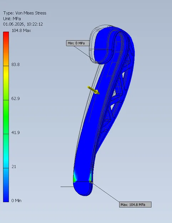This screenshot has width=172, height=223.
Task: Select the Max: 104.8 MPa probe label
Action: pos(135,204)
